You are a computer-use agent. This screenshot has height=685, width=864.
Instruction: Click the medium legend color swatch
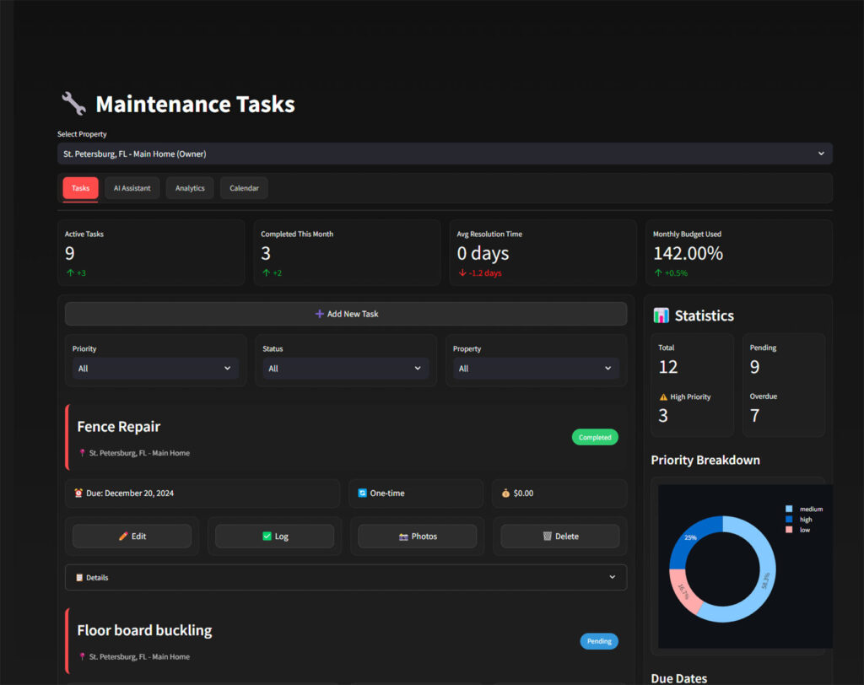[x=789, y=509]
